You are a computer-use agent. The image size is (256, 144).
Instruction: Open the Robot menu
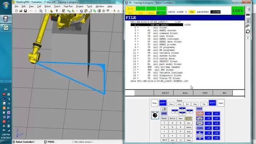48,6
